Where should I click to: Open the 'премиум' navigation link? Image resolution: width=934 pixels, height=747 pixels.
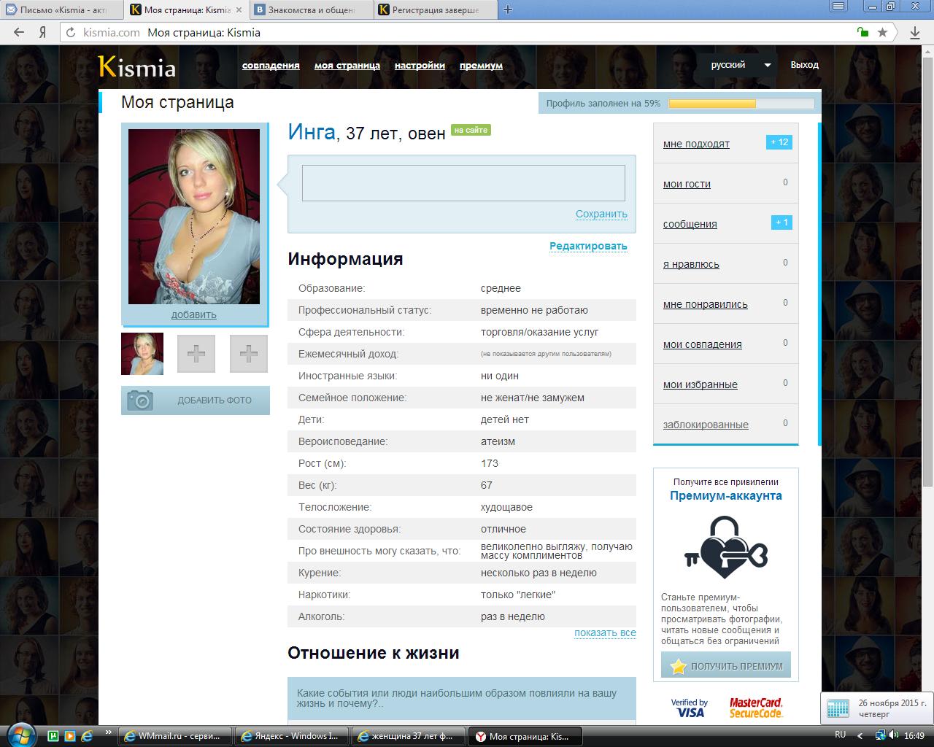(x=481, y=66)
